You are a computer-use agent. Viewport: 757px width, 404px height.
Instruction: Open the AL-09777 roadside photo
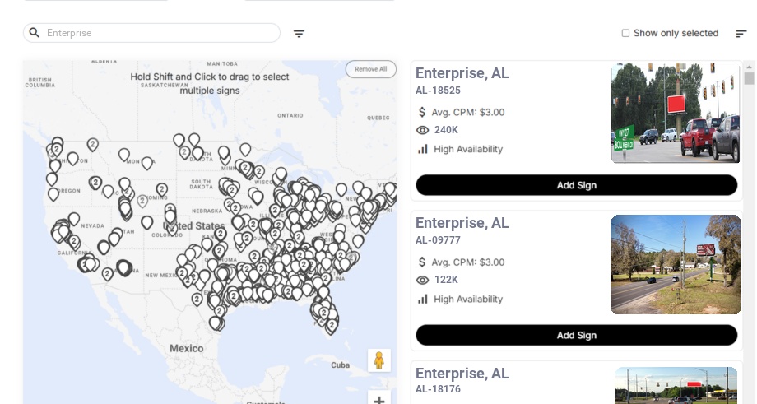click(676, 264)
